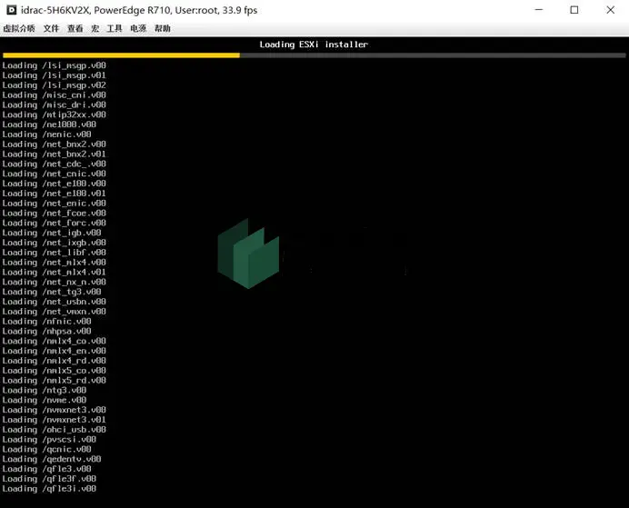
Task: Click the line 'Loading /qfle3f.v00'
Action: point(49,479)
